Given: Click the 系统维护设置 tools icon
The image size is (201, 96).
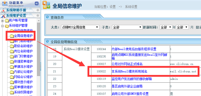Looking at the screenshot, I should click(x=3, y=16).
